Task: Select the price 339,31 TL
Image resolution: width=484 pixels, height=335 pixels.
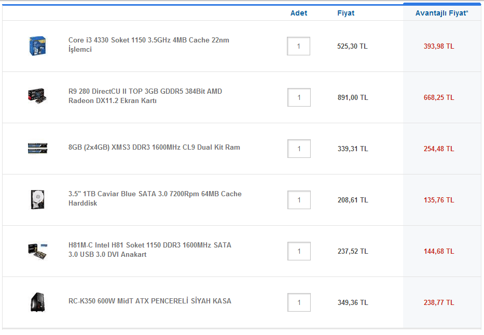Action: [353, 149]
